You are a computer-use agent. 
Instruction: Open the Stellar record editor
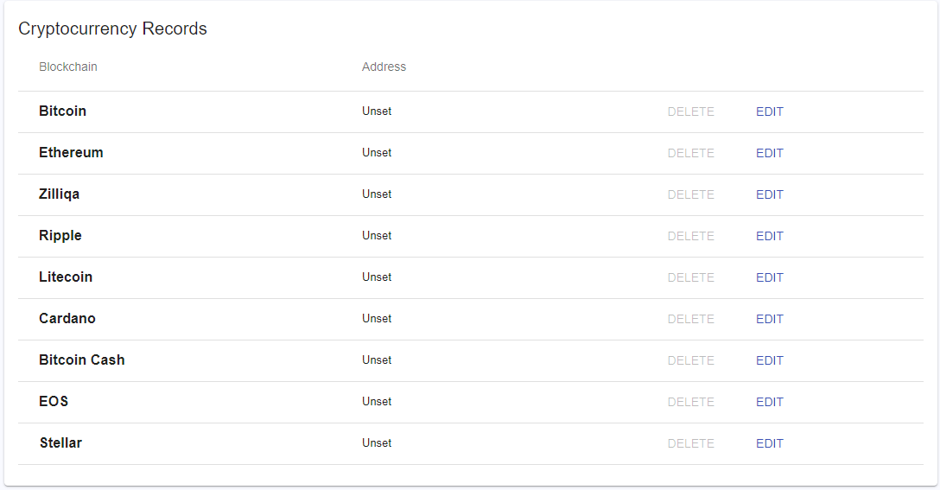[x=769, y=443]
